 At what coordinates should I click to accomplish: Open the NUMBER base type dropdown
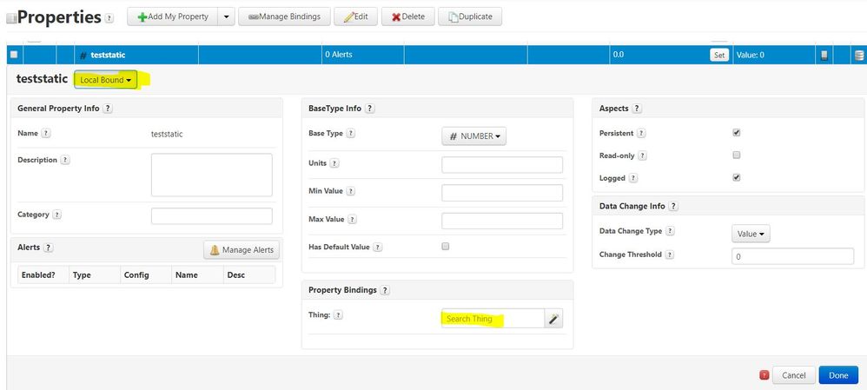pyautogui.click(x=473, y=136)
